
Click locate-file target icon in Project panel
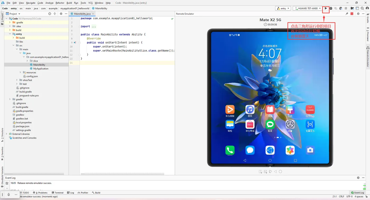50,14
